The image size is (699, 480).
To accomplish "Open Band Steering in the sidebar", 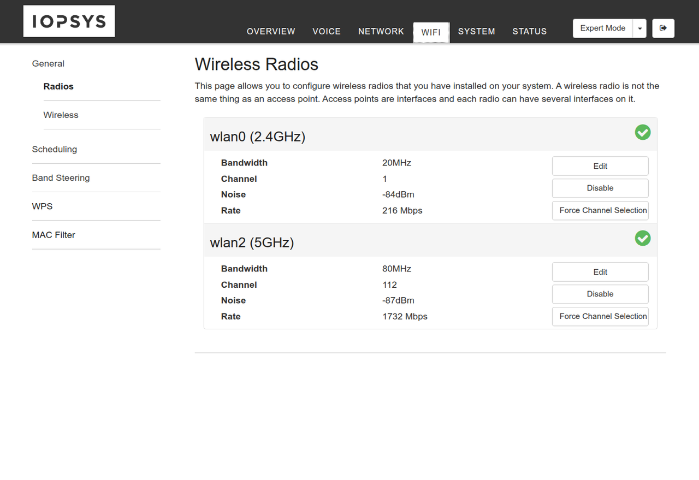I will 61,177.
